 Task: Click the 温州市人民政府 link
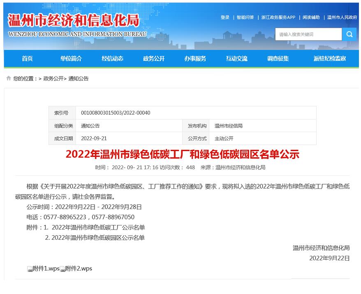click(x=342, y=18)
